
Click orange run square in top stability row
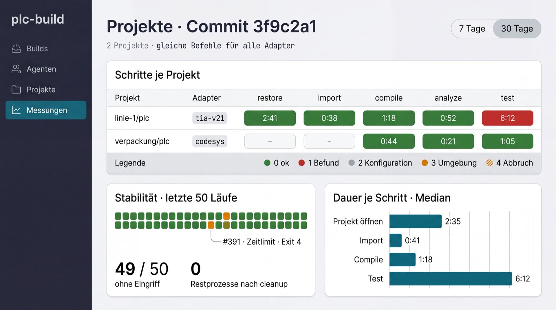[226, 216]
